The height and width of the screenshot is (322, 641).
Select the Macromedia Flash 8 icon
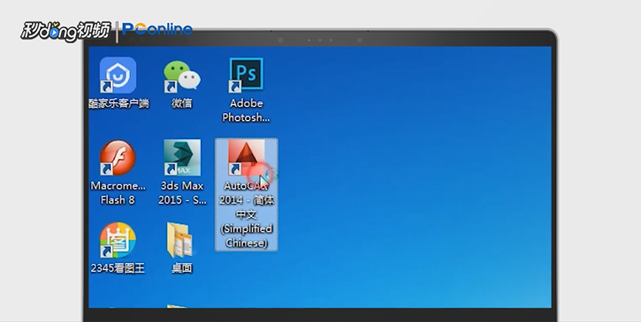tap(118, 158)
